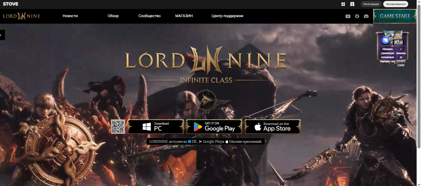Click the round emblem below Infinite Class
This screenshot has height=186, width=421.
coord(206,100)
